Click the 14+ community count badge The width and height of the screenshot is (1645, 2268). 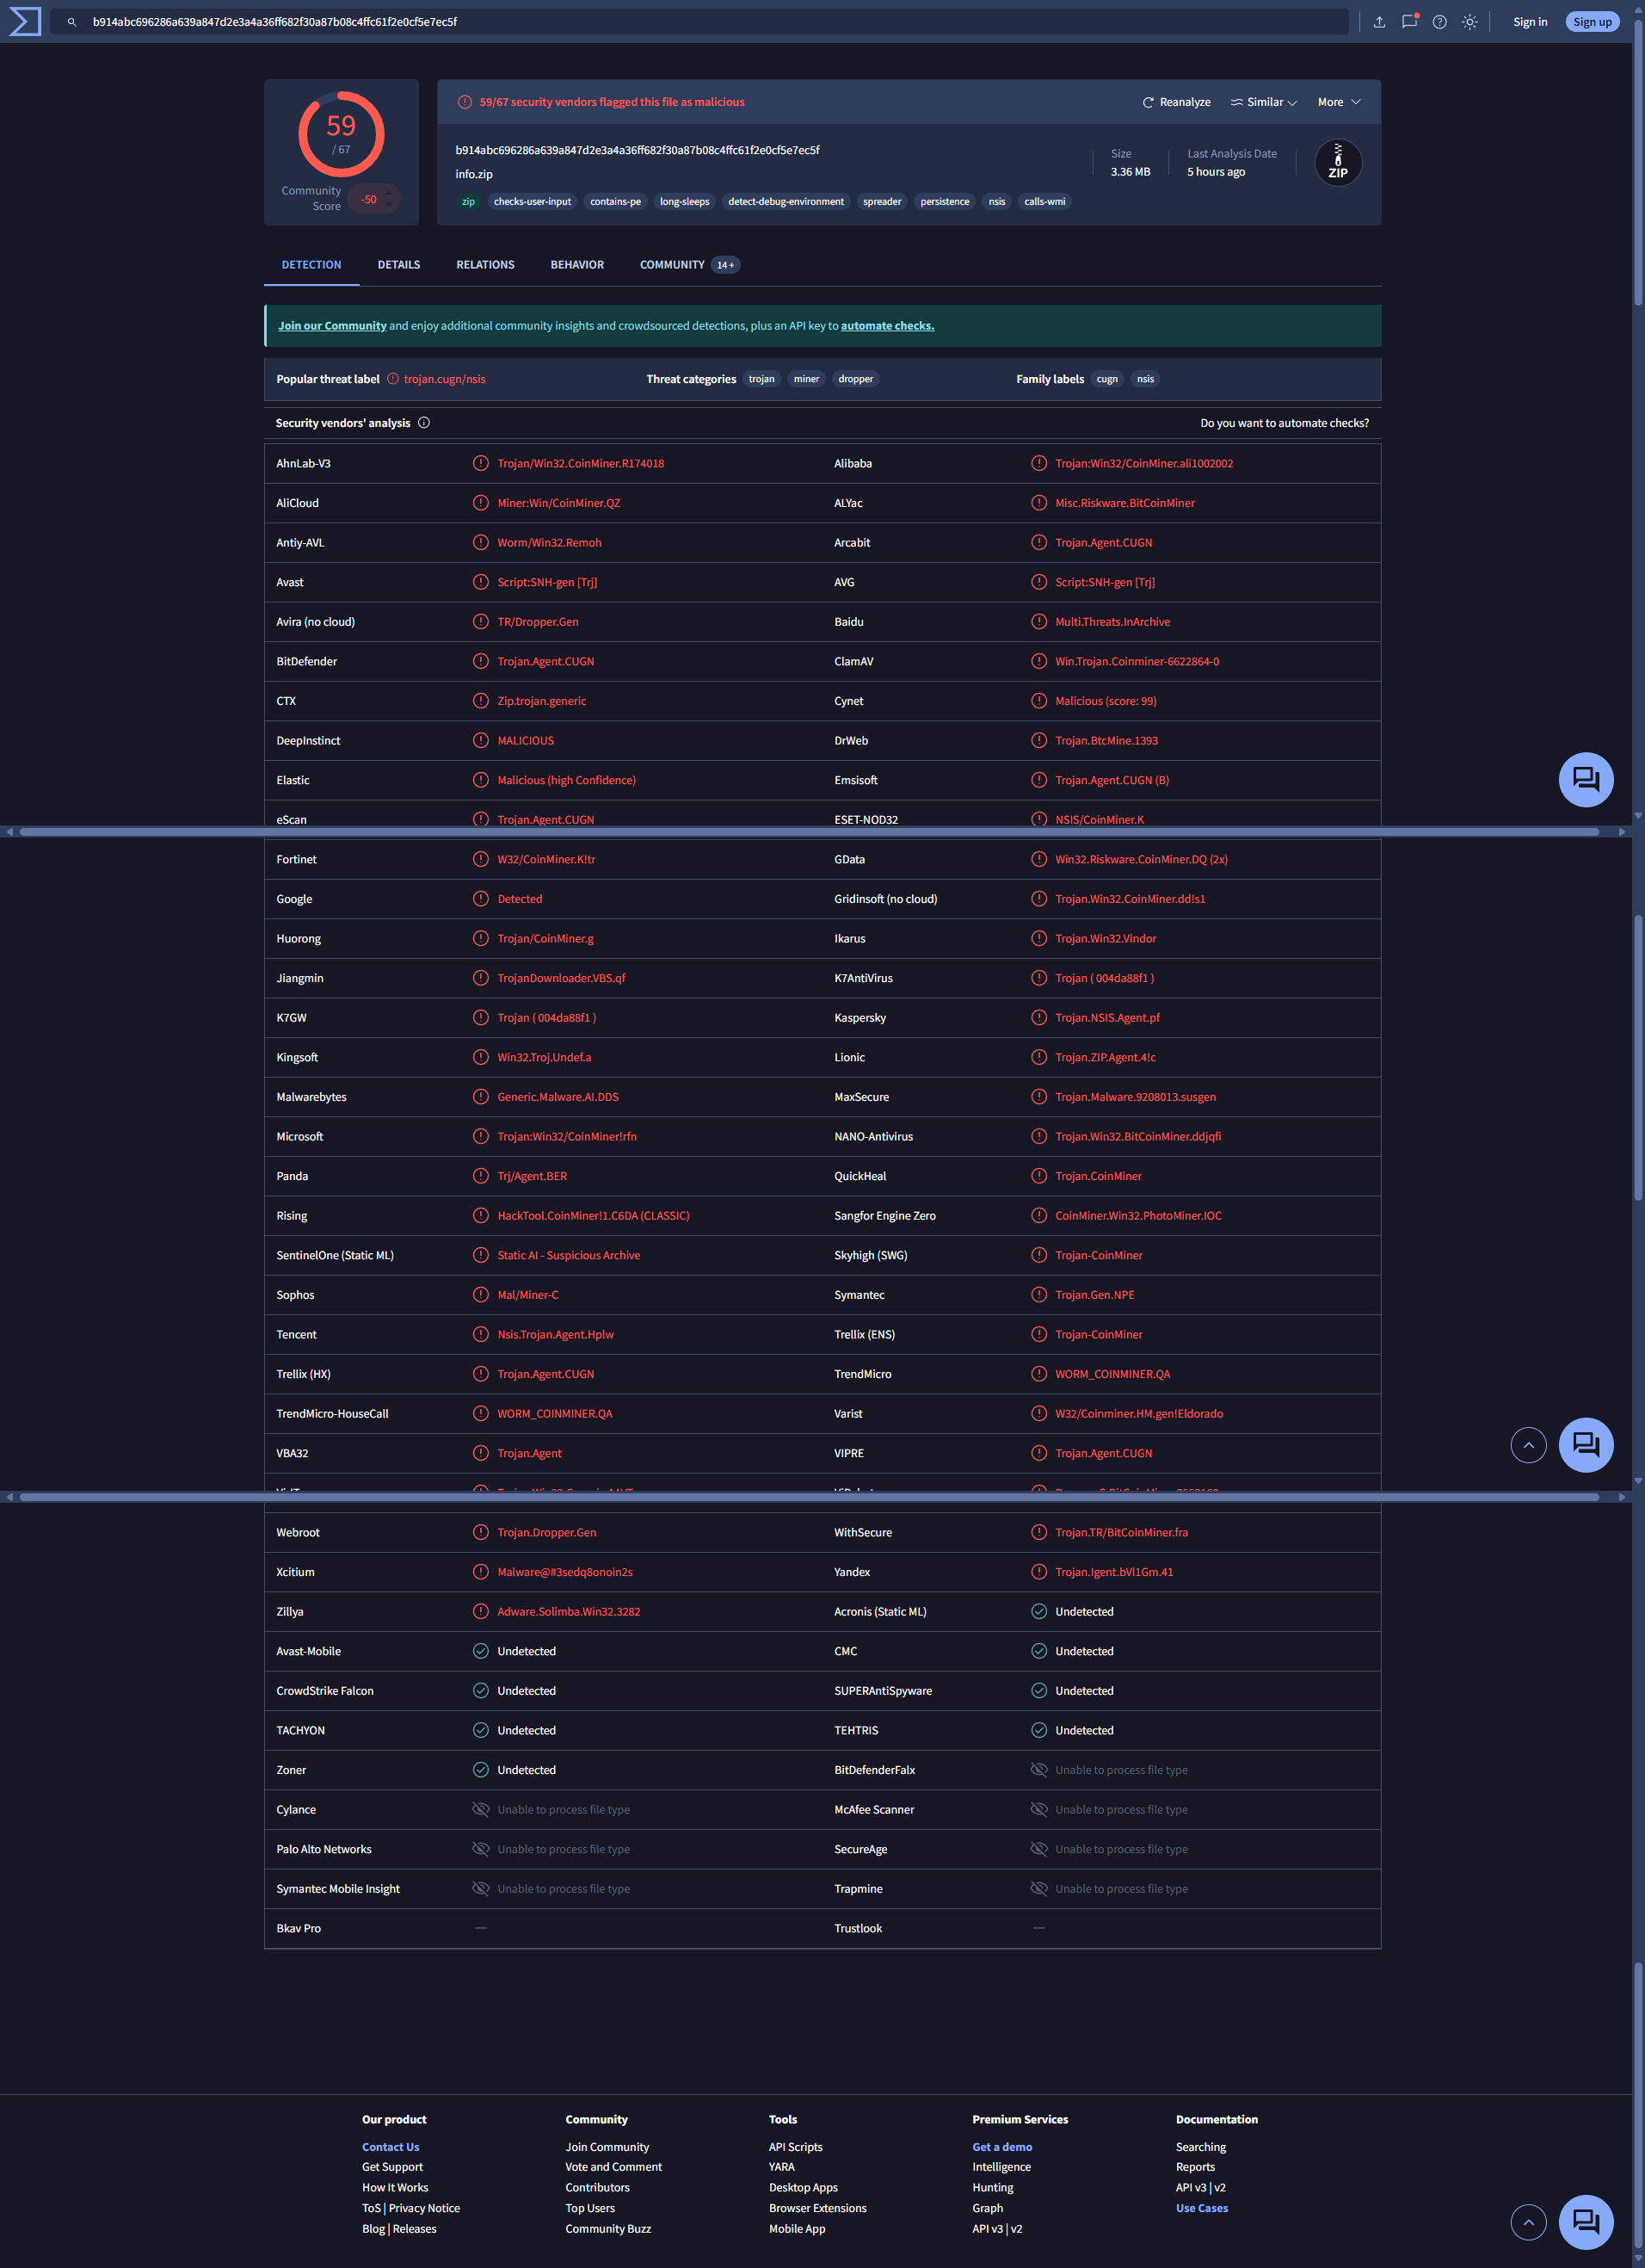pyautogui.click(x=725, y=265)
